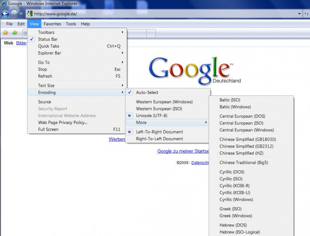
Task: Expand the address bar history dropdown
Action: point(299,14)
